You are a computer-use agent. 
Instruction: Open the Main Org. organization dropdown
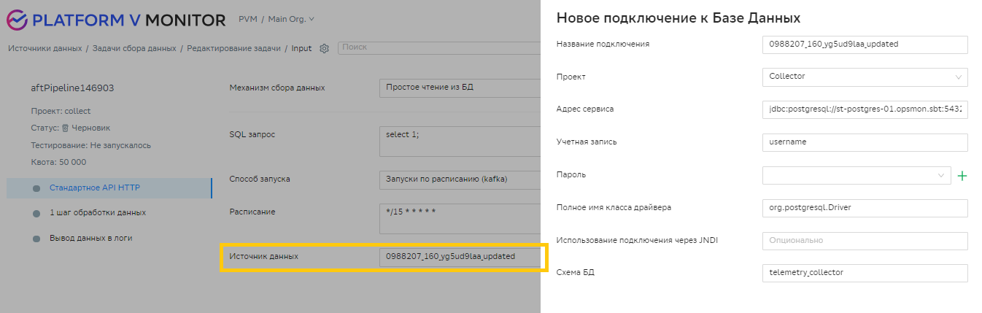tap(291, 19)
